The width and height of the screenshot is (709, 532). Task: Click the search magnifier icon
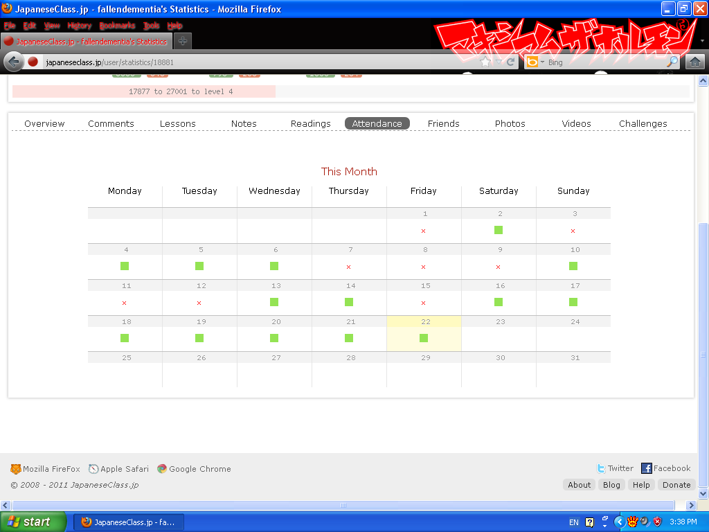pyautogui.click(x=672, y=62)
